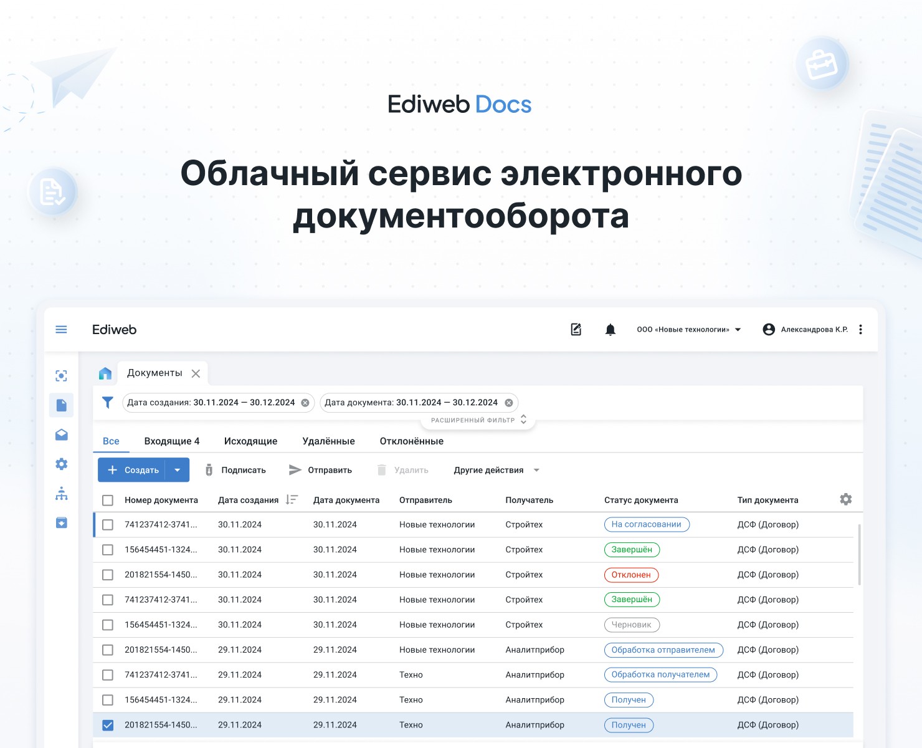Viewport: 922px width, 748px height.
Task: Click the Номер документа column header
Action: tap(161, 500)
